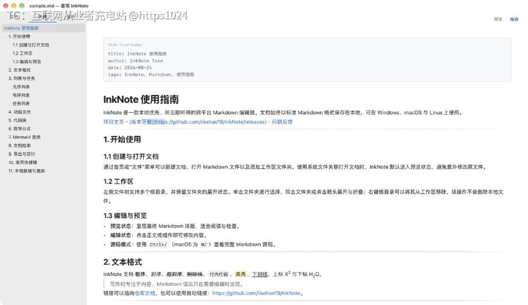528x305 pixels.
Task: Jump to 6. 数学公式 section
Action: 19,129
